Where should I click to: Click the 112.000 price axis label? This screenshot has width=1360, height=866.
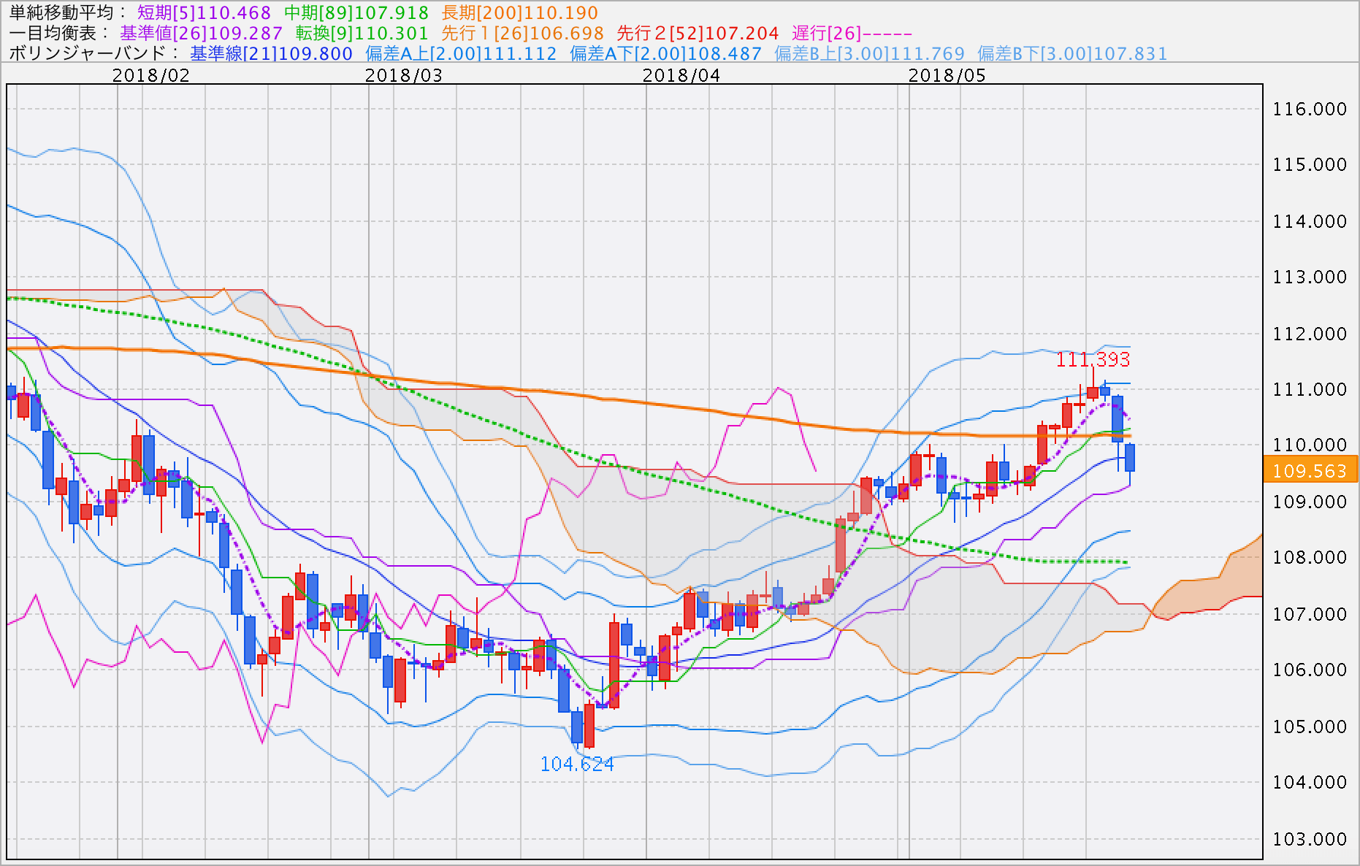click(1310, 334)
